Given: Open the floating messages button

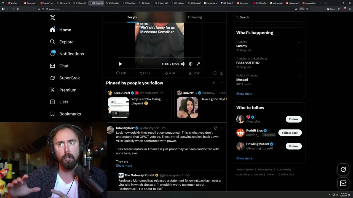Looking at the screenshot, I should [343, 183].
